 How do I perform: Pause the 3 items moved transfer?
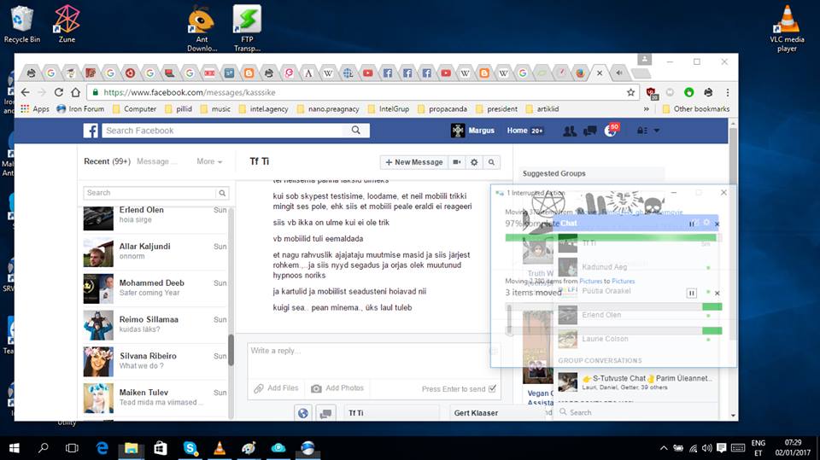[x=691, y=294]
